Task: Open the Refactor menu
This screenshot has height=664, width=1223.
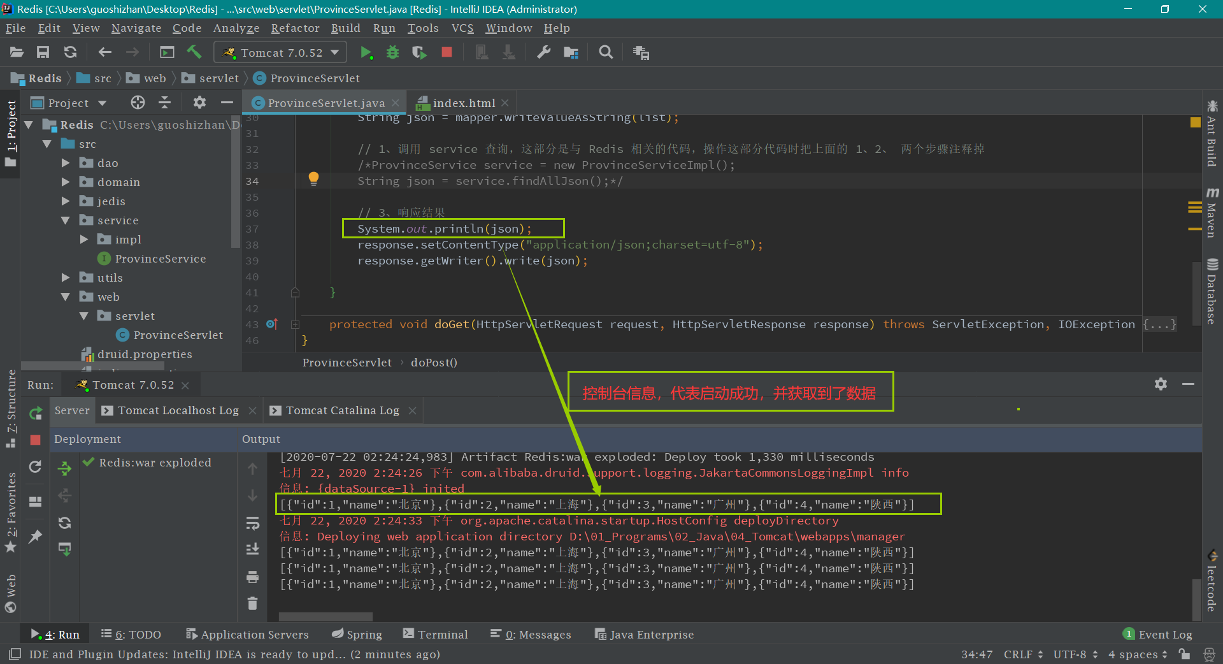Action: [295, 28]
